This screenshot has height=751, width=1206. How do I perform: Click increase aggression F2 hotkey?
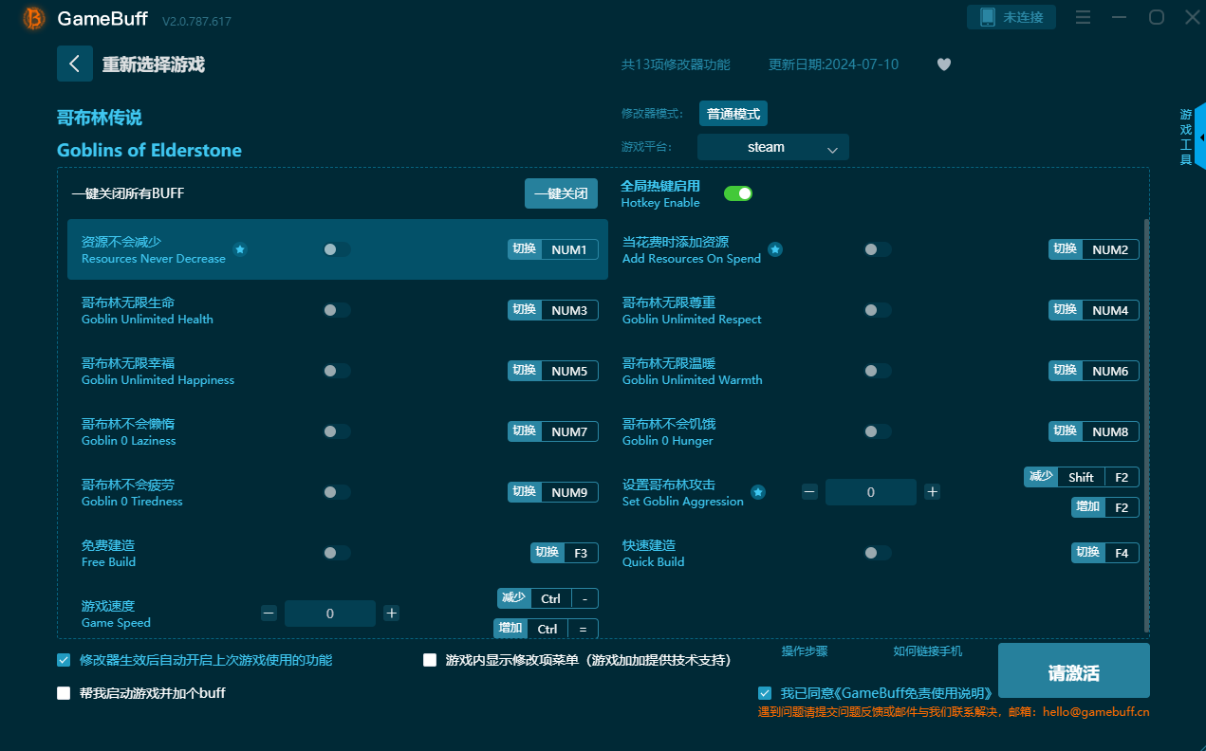(1105, 507)
